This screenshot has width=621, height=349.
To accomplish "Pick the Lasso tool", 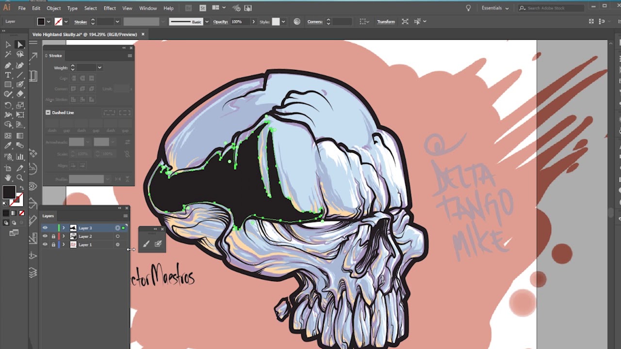I will 20,55.
